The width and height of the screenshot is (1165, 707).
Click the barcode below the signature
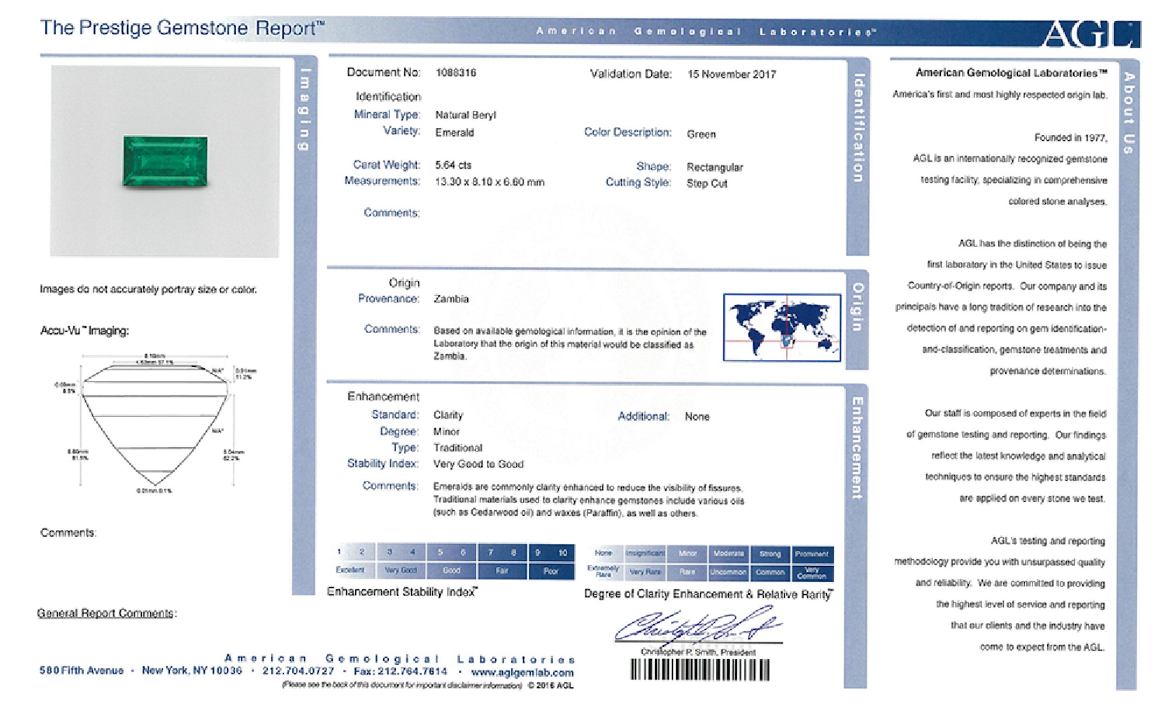pos(700,670)
